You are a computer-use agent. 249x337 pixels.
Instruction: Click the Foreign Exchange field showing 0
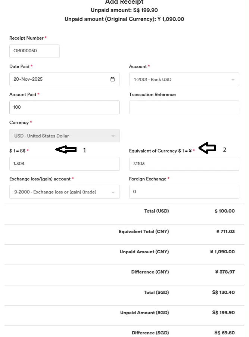point(184,192)
